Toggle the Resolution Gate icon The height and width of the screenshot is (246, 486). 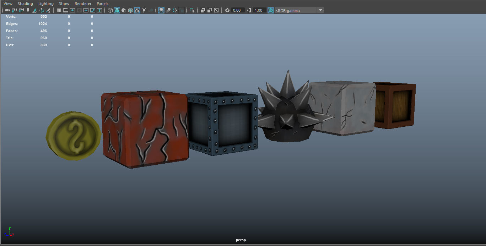pos(72,10)
